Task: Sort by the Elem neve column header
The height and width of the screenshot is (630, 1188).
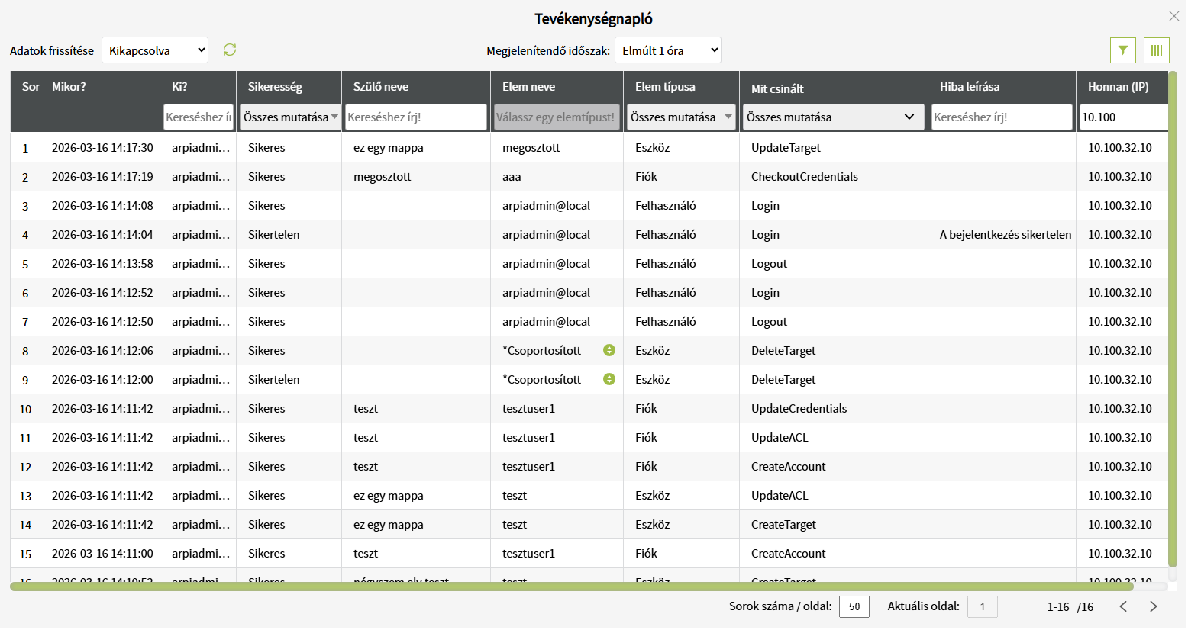Action: tap(528, 87)
